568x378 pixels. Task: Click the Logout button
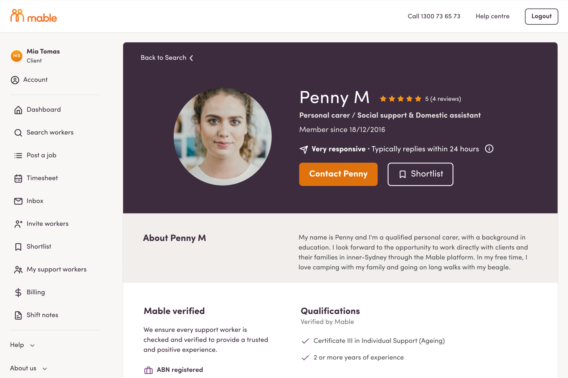(x=541, y=16)
